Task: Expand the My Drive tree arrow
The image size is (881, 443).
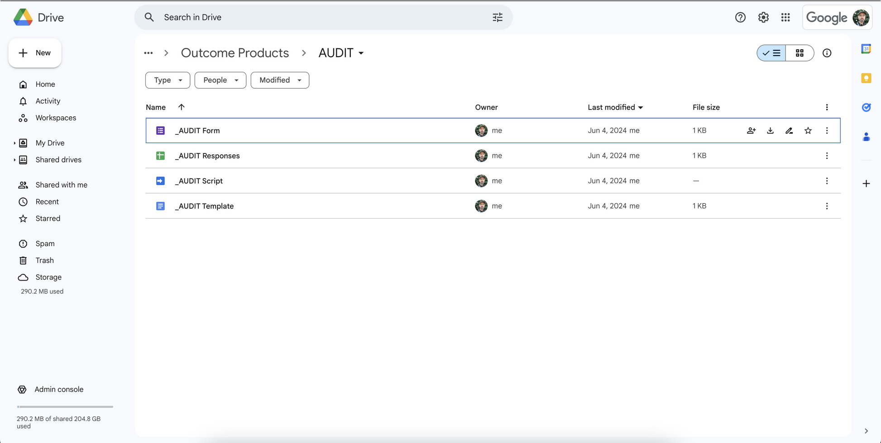Action: 14,143
